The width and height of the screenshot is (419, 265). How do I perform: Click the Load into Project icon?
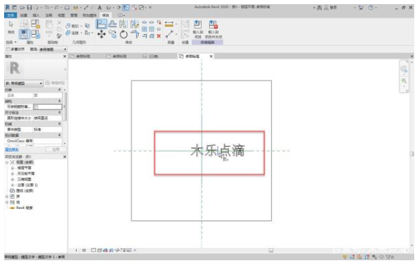198,25
